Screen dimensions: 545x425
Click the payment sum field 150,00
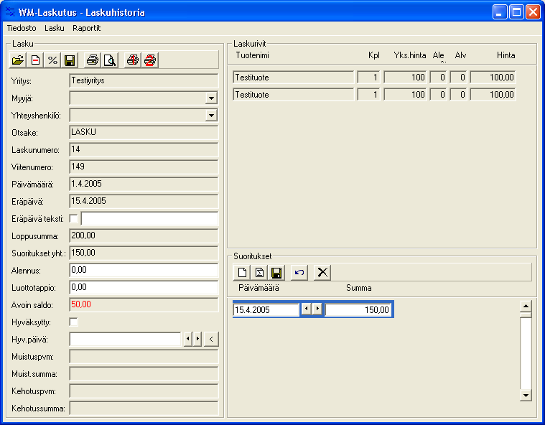[358, 309]
